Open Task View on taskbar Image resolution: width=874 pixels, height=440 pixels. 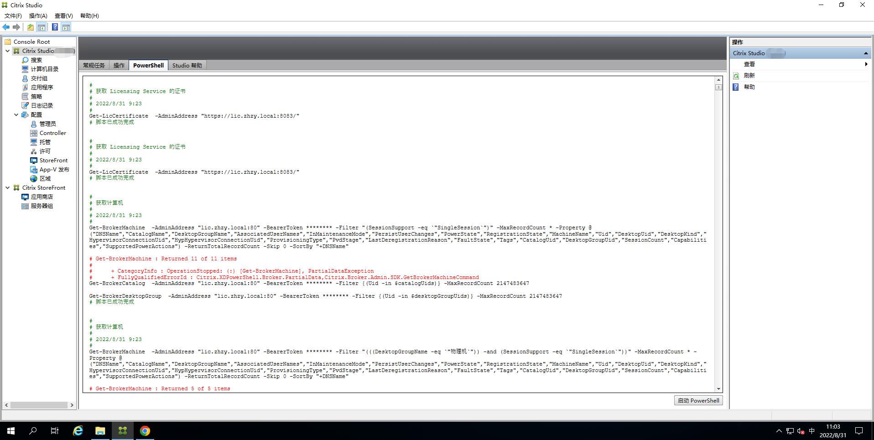[x=55, y=431]
